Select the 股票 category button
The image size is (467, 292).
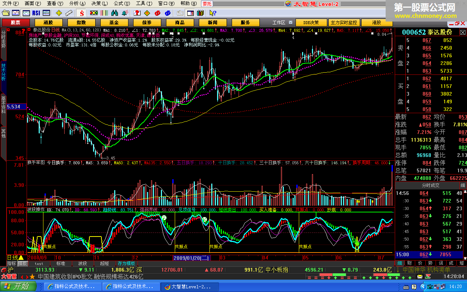(15, 22)
